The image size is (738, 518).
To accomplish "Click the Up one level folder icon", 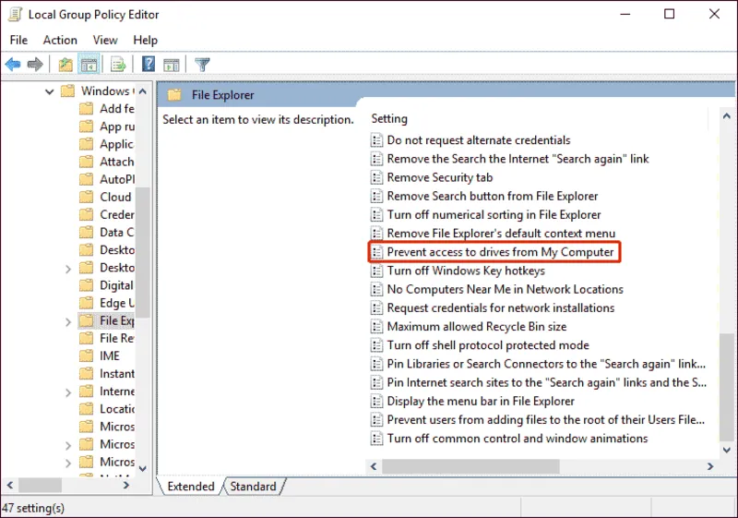I will [65, 65].
